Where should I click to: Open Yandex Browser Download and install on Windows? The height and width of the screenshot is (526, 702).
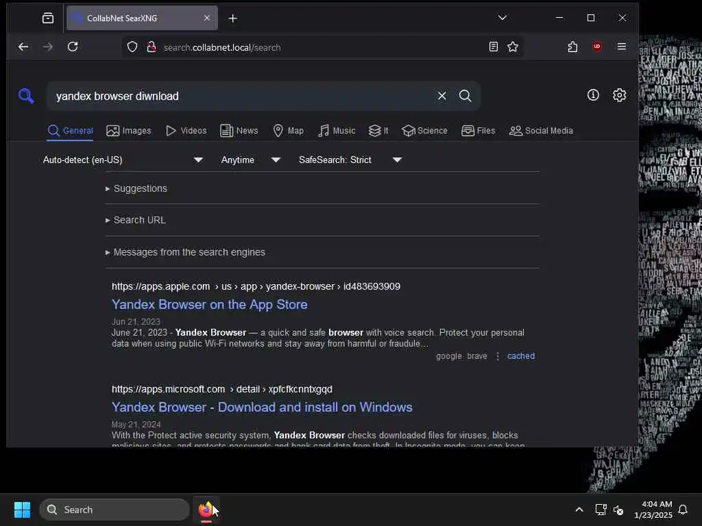click(x=262, y=408)
